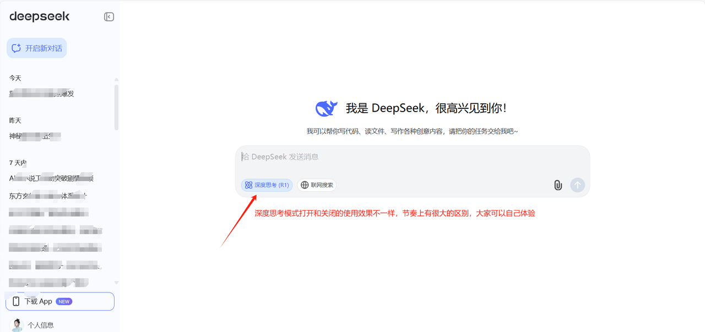Click the user avatar next to 个人信息
This screenshot has width=705, height=332.
point(18,325)
